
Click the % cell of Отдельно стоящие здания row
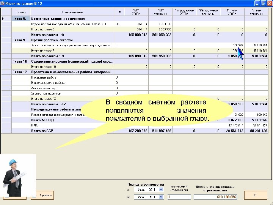[120, 24]
